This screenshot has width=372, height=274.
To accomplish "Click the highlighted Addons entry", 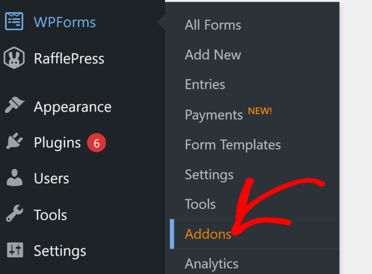I will (x=208, y=234).
